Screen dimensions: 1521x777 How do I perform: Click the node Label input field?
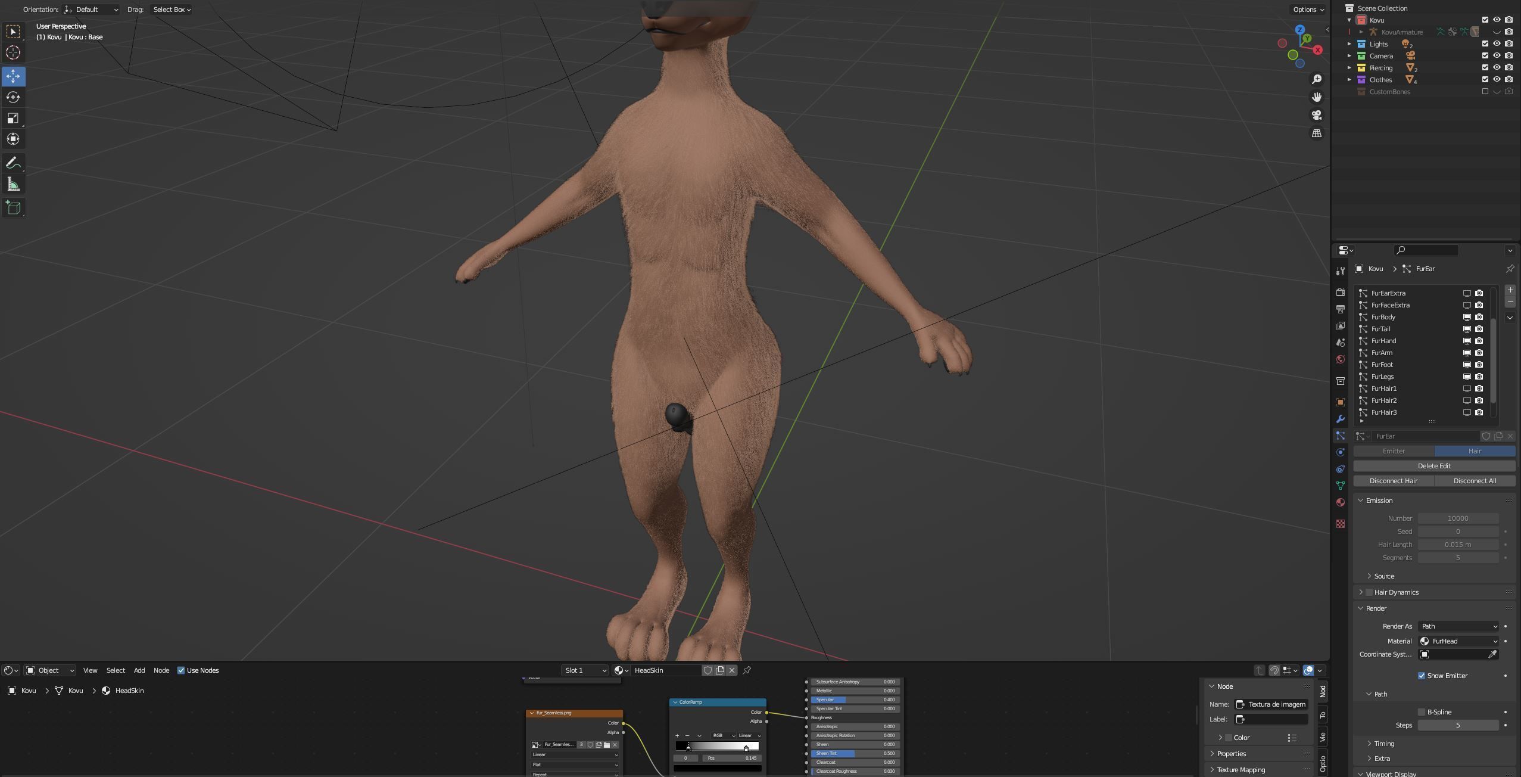(1271, 719)
